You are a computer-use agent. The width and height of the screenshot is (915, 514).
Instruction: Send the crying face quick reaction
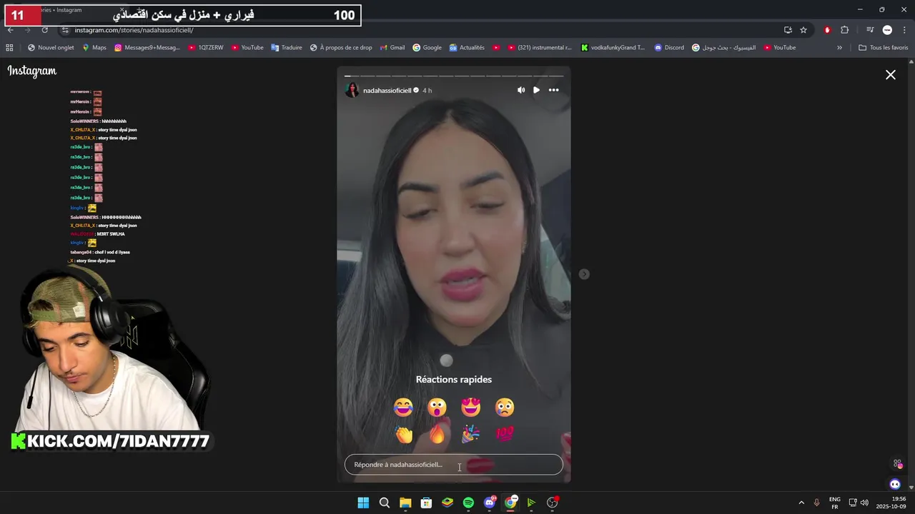tap(504, 408)
